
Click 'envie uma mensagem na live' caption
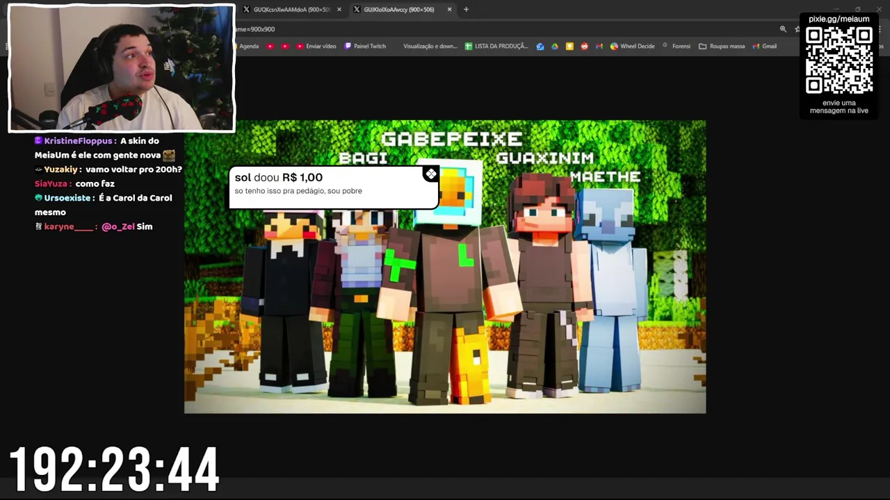pos(839,107)
